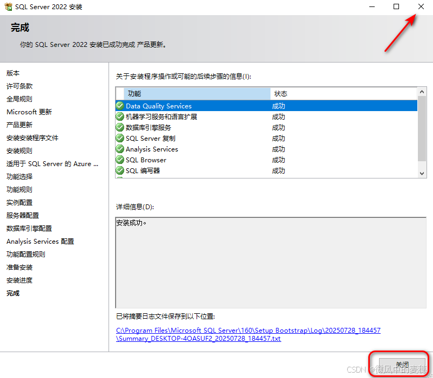Select the Analysis Services feature row
This screenshot has height=378, width=433.
pos(267,149)
